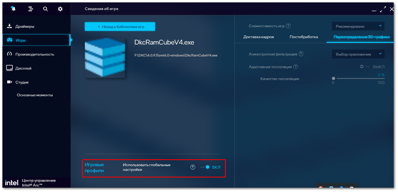Click the Дисплей monitor icon

(x=9, y=68)
